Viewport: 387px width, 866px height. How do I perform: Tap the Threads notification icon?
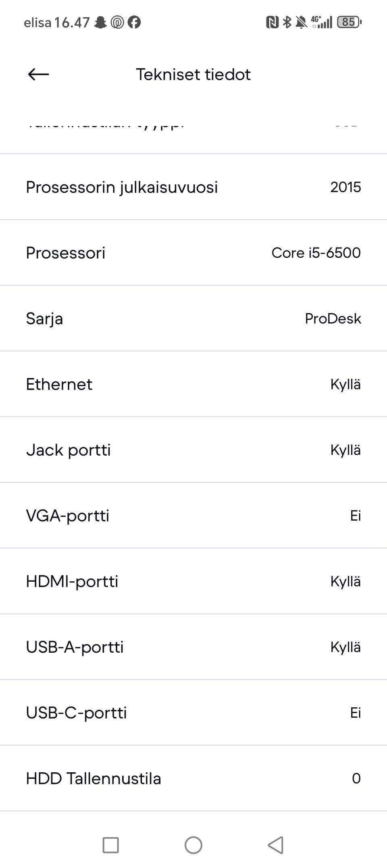117,22
